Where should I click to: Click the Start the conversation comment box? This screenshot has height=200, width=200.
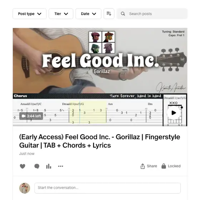(107, 188)
